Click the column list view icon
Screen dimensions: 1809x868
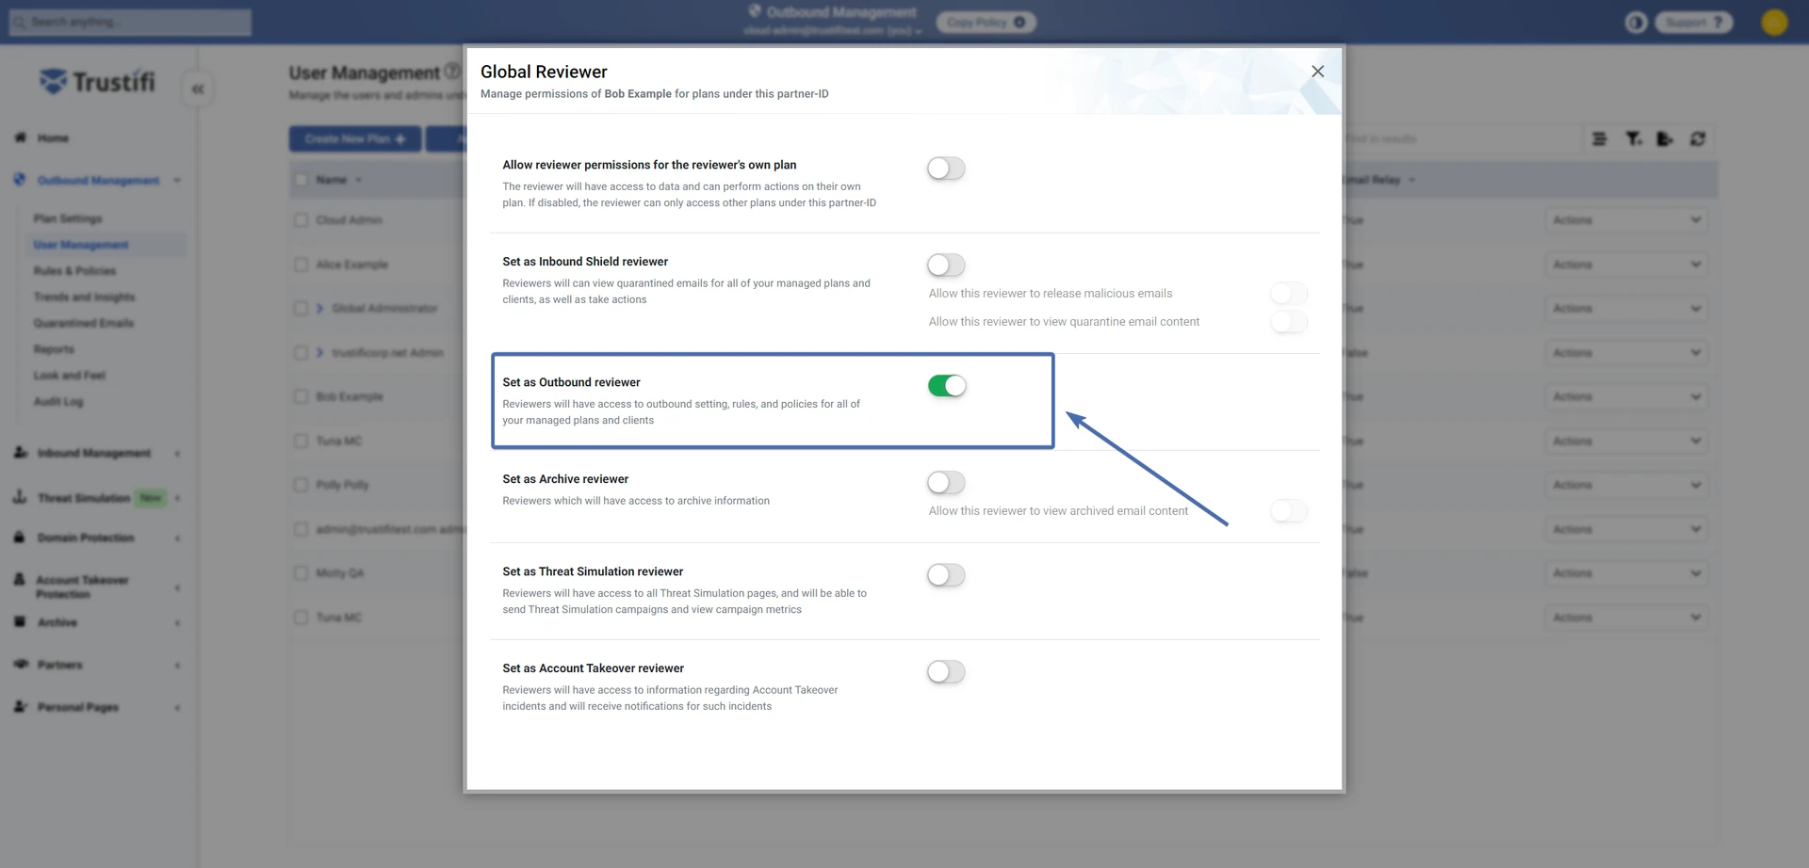pos(1599,139)
